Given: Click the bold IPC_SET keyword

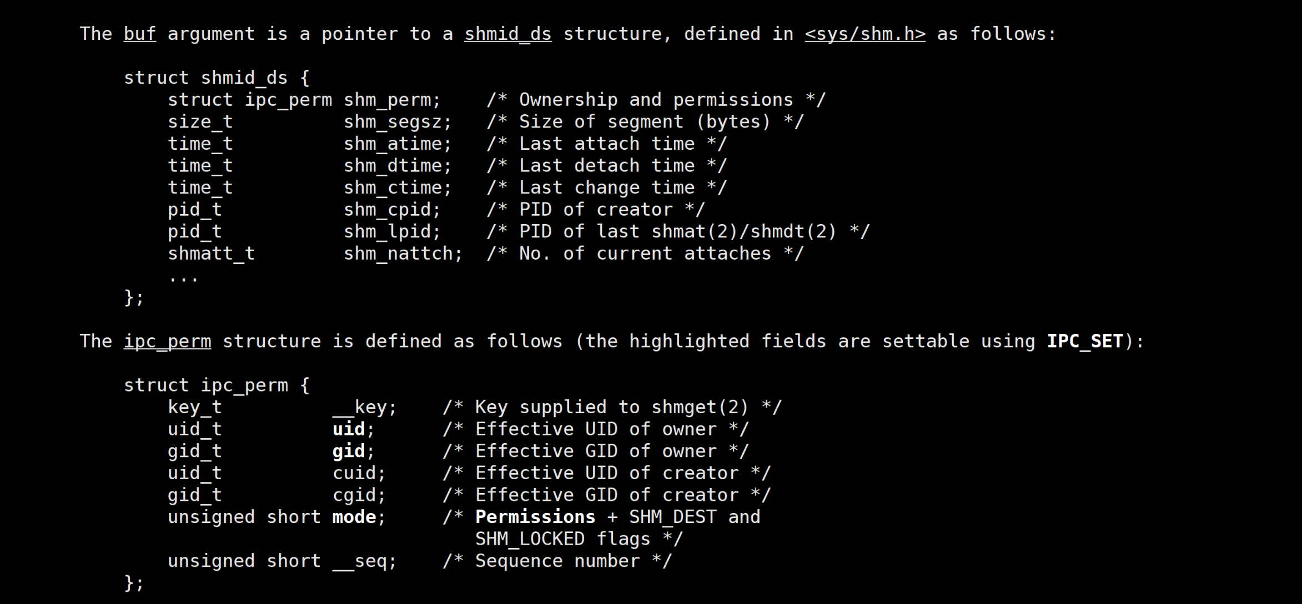Looking at the screenshot, I should click(1084, 341).
